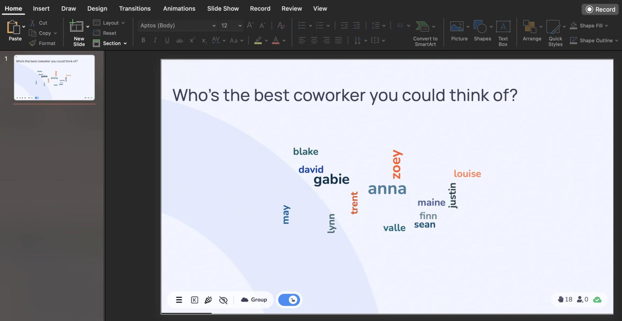Toggle bold formatting

(143, 40)
